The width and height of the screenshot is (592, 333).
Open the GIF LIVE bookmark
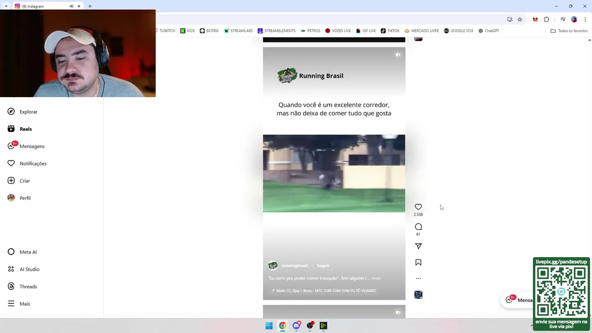365,31
